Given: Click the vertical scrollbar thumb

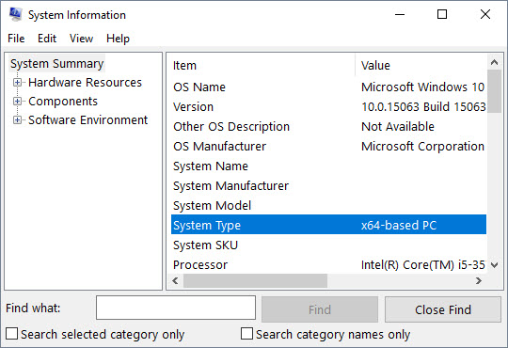Looking at the screenshot, I should (495, 91).
